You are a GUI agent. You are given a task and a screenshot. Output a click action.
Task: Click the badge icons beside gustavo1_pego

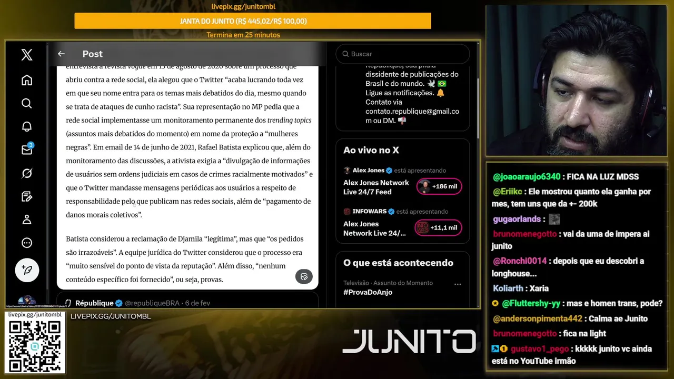tap(499, 348)
